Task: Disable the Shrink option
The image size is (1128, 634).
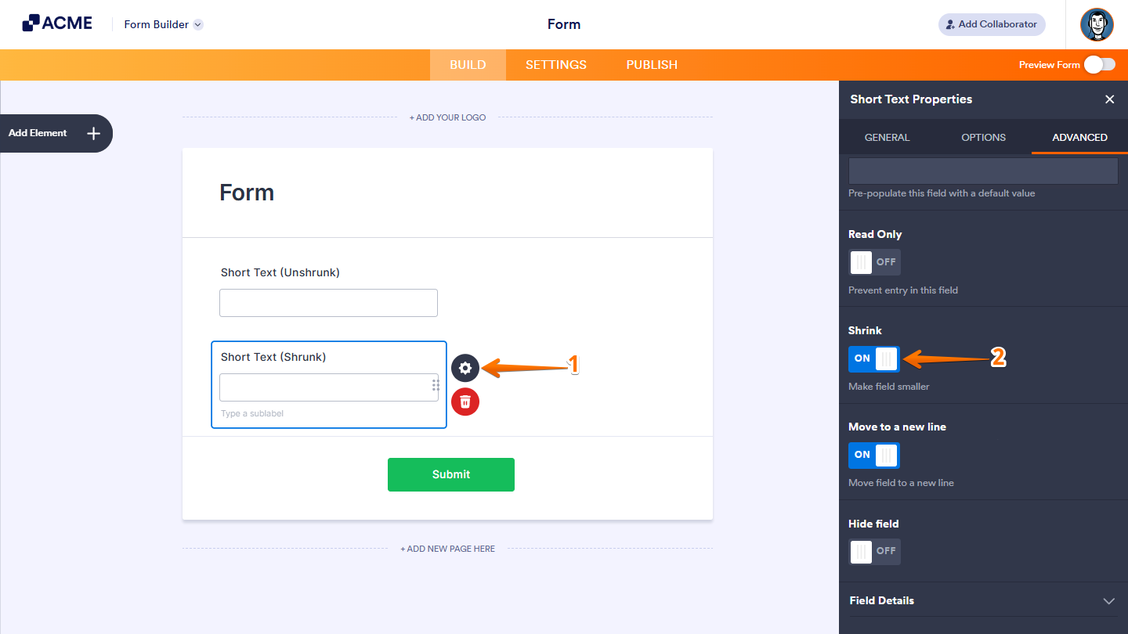Action: [873, 358]
